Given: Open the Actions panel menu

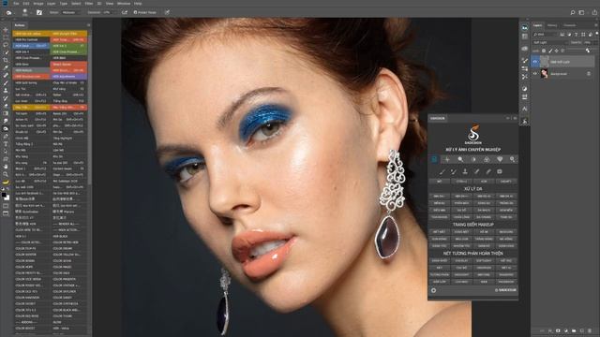Looking at the screenshot, I should (x=88, y=25).
